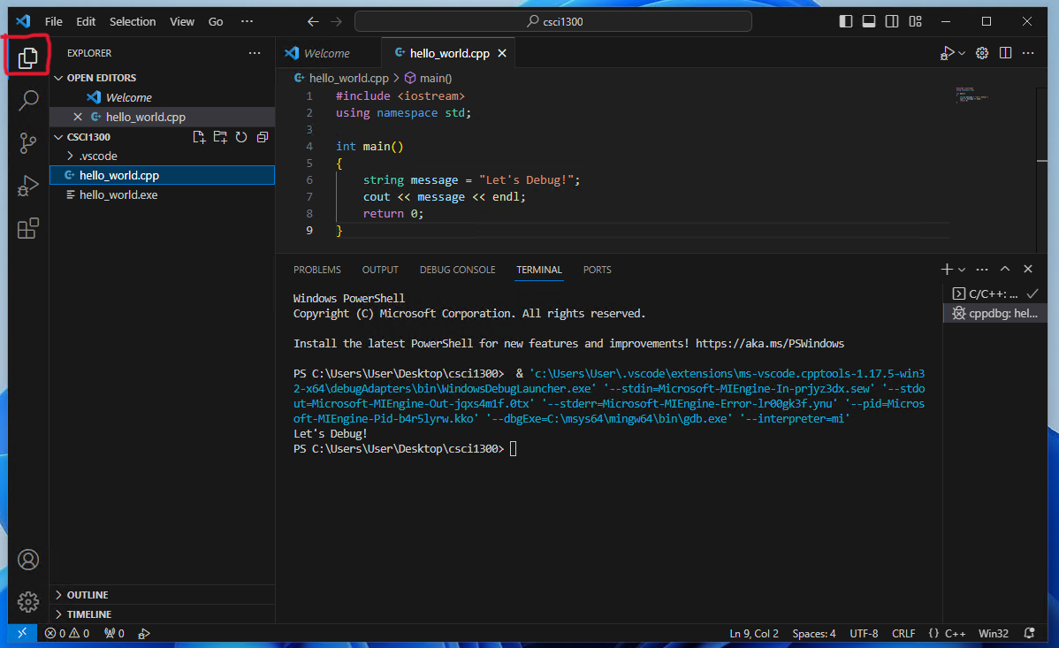Switch to the Welcome editor tab
This screenshot has width=1059, height=648.
[328, 53]
